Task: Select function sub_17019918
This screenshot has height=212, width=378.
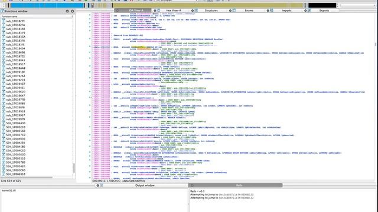Action: coord(15,111)
